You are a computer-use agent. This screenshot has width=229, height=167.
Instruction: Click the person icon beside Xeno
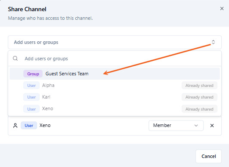[x=15, y=125]
